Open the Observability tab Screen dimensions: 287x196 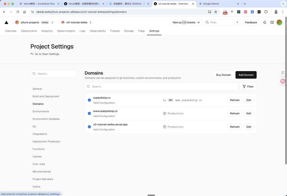98,31
